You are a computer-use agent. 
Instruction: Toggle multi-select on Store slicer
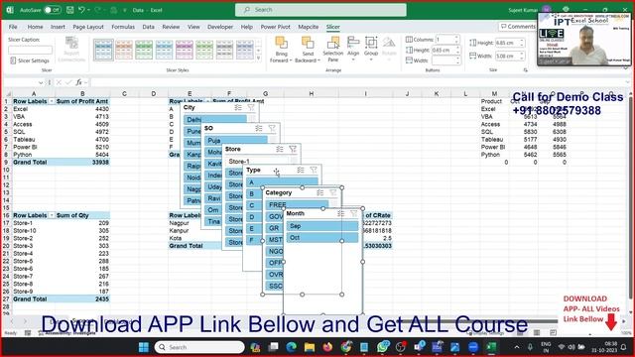280,149
